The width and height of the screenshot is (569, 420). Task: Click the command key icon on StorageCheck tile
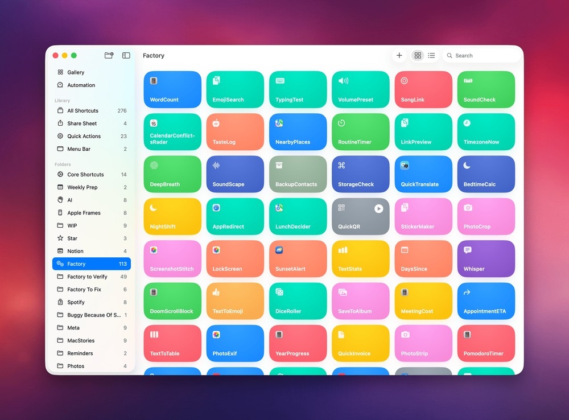(341, 166)
